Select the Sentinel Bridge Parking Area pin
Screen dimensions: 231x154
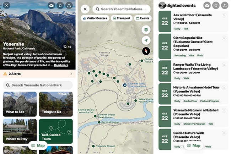(95, 116)
